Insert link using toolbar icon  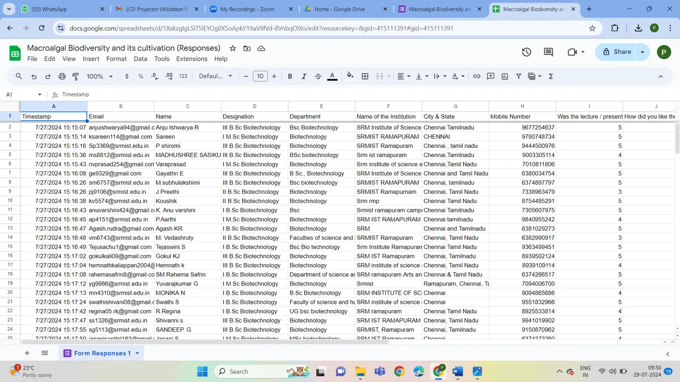476,76
